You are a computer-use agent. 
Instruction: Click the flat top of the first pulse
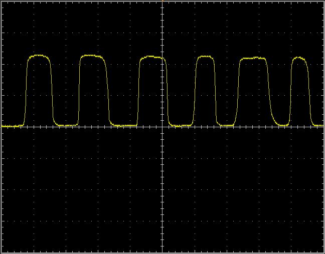(x=39, y=57)
